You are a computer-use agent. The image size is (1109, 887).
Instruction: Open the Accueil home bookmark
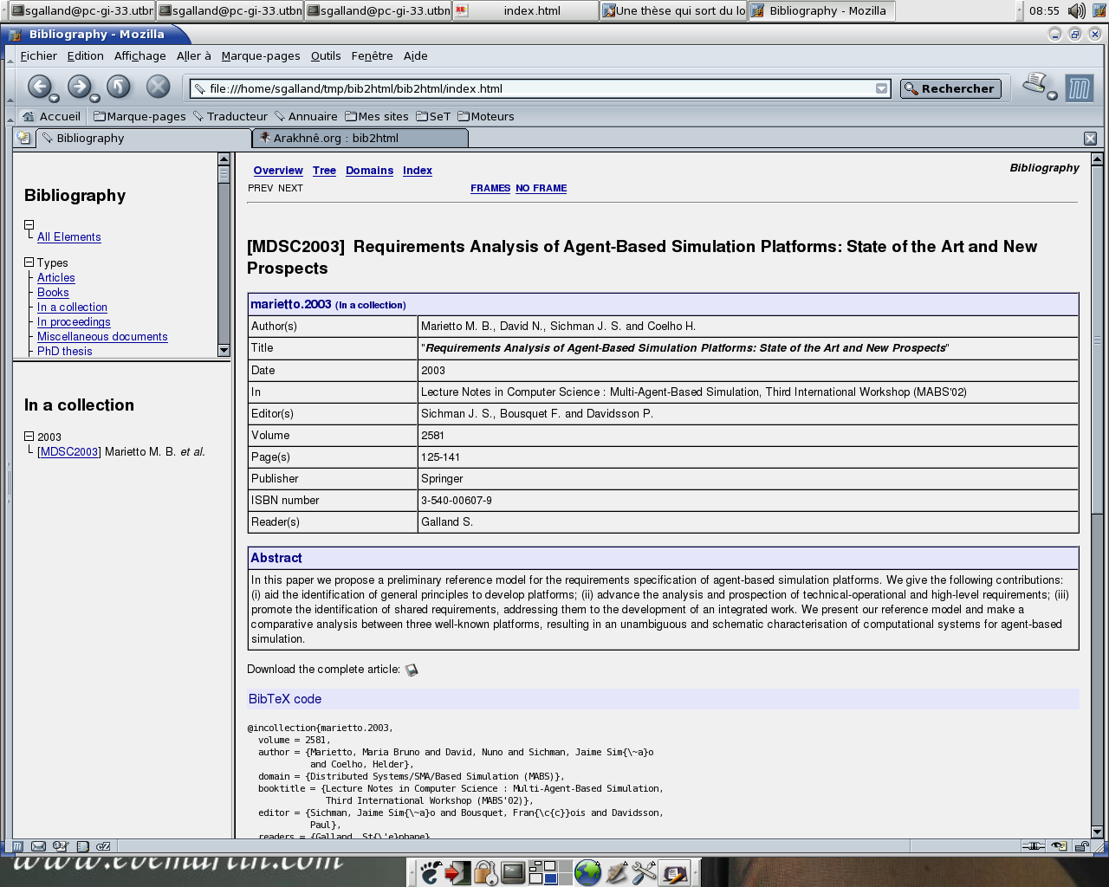point(51,116)
